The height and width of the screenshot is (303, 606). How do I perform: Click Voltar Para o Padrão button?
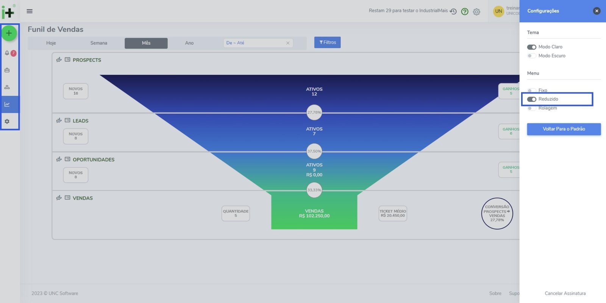[x=564, y=129]
